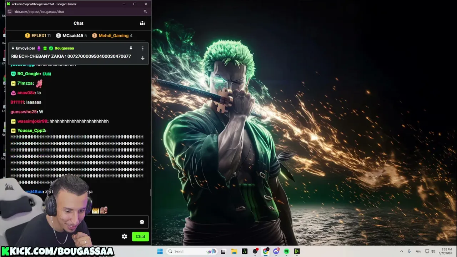The width and height of the screenshot is (457, 257).
Task: Open the Windows Start menu
Action: coord(160,251)
